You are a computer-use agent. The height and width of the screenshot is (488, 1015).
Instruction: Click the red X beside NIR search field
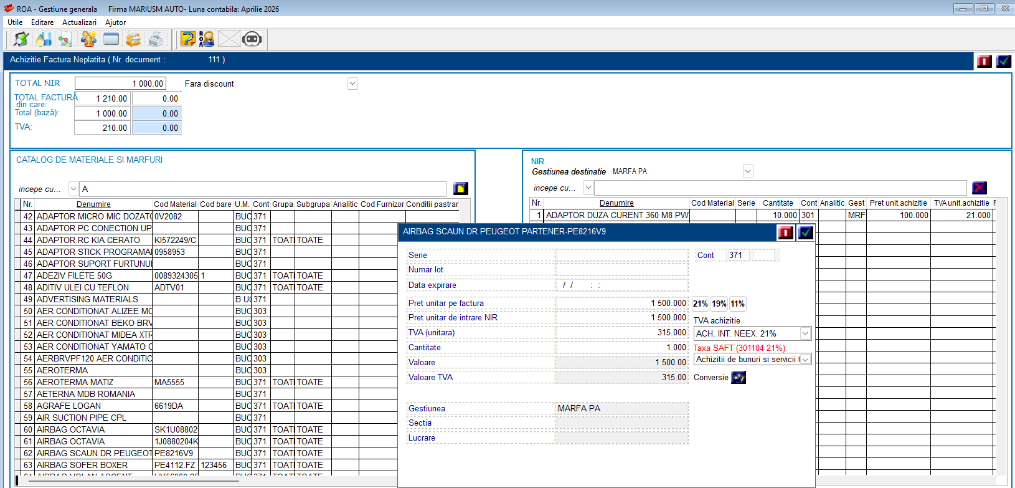coord(980,188)
